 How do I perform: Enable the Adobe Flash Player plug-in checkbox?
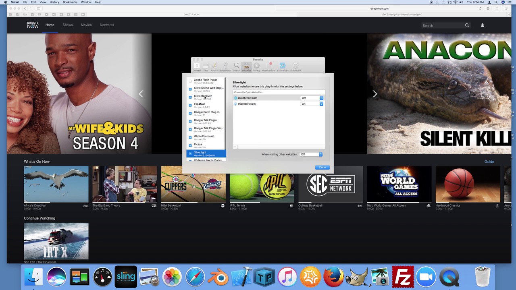click(x=190, y=81)
